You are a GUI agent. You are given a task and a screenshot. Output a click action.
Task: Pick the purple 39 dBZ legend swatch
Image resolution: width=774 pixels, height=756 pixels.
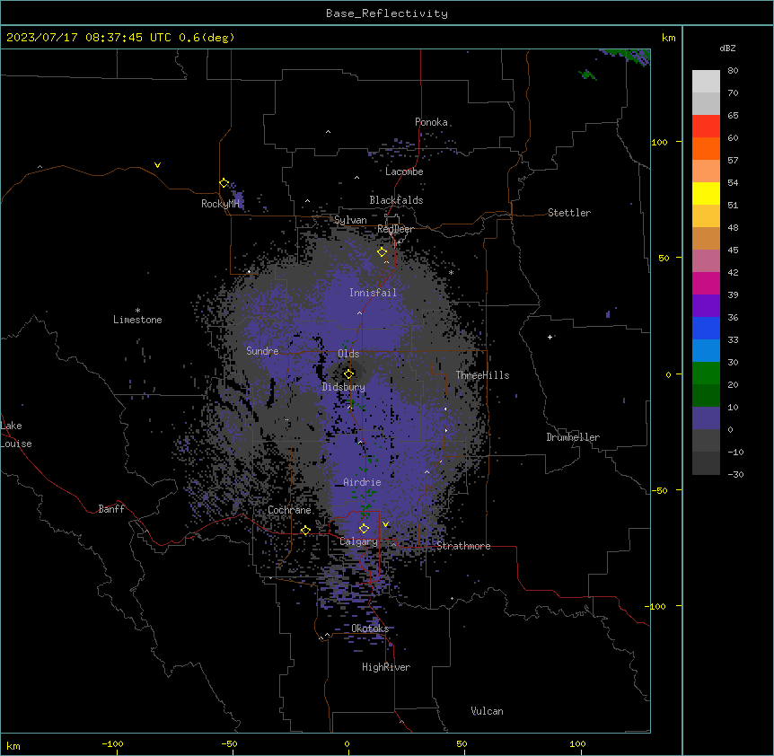[x=706, y=305]
